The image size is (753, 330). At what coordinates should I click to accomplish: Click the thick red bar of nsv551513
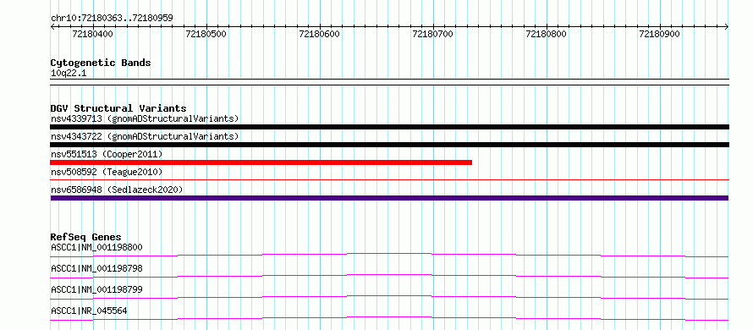tap(261, 162)
